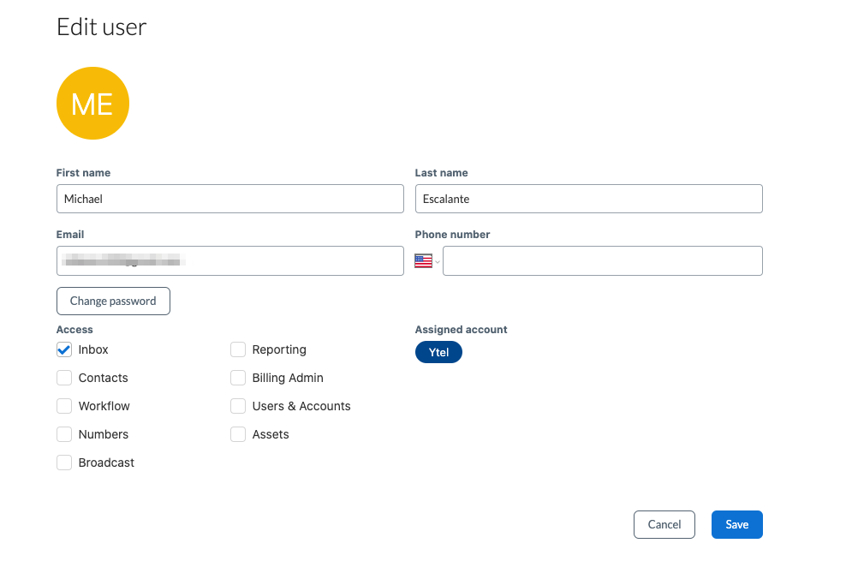The height and width of the screenshot is (585, 852).
Task: Click the US flag icon
Action: pyautogui.click(x=423, y=261)
